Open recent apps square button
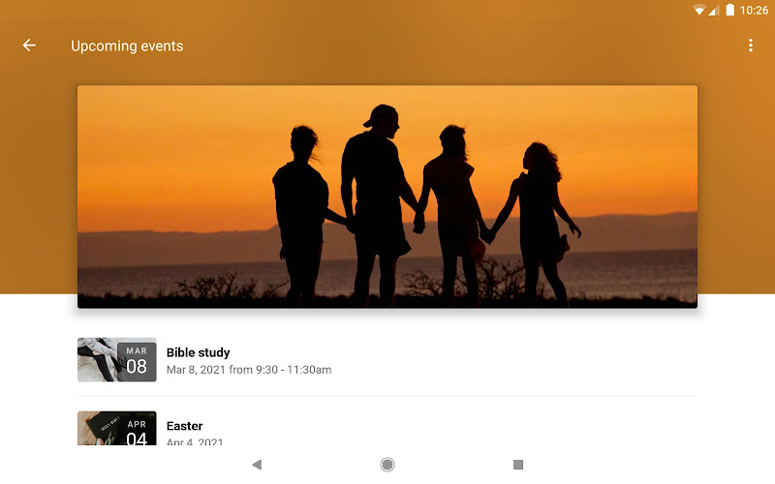Viewport: 775px width, 484px height. coord(518,465)
